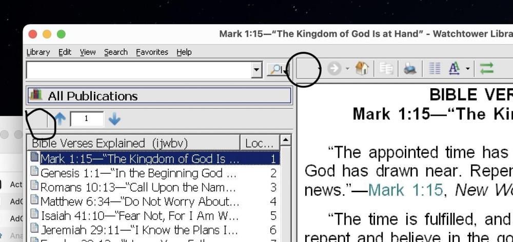This screenshot has width=513, height=242.
Task: Click the Print icon
Action: (x=409, y=69)
